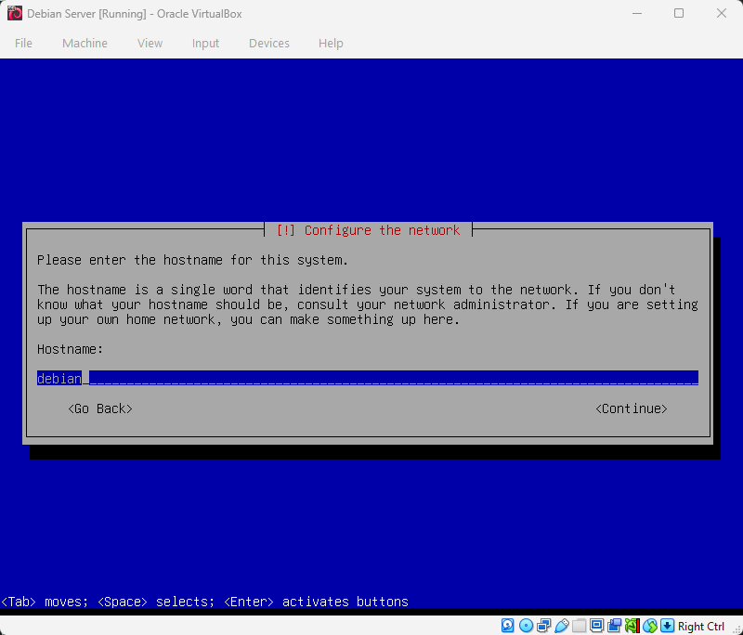This screenshot has height=635, width=743.
Task: Click the hard disk activity icon
Action: (x=507, y=625)
